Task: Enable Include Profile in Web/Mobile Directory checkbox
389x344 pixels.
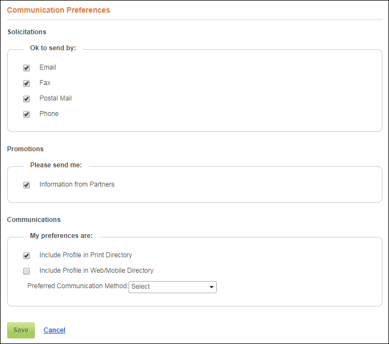Action: click(26, 271)
